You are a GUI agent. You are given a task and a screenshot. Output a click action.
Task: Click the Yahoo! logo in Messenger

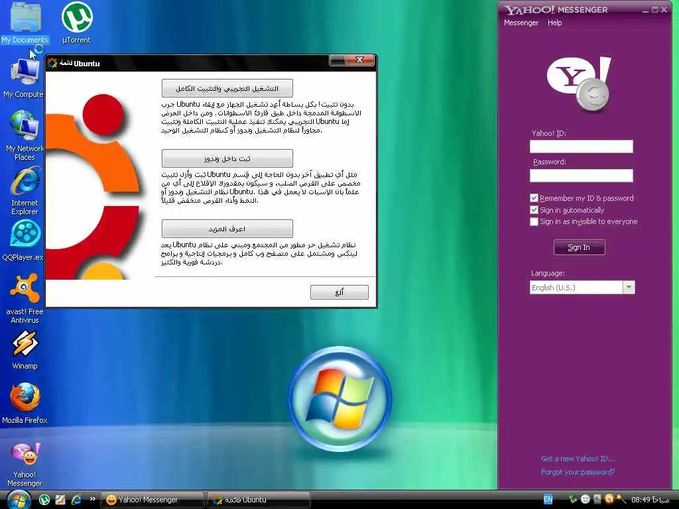(579, 84)
